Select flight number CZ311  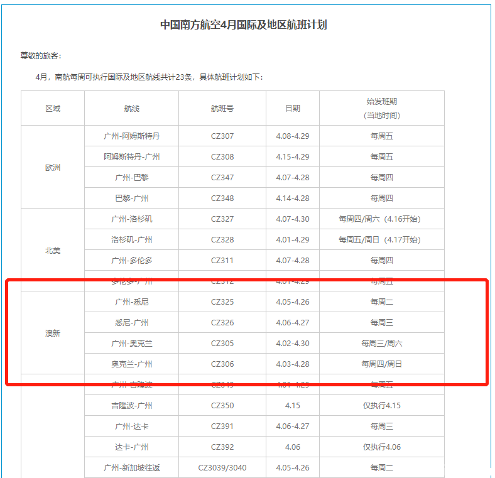point(222,261)
